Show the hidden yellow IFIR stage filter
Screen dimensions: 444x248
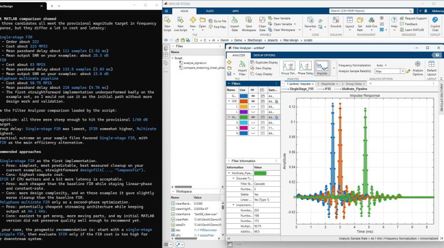pos(253,107)
